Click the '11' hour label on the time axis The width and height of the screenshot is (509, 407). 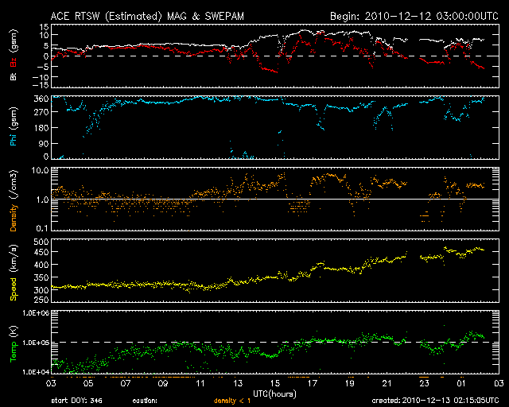coord(200,383)
